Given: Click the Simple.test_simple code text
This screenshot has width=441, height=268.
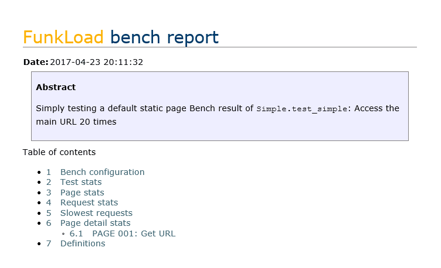Looking at the screenshot, I should [301, 109].
